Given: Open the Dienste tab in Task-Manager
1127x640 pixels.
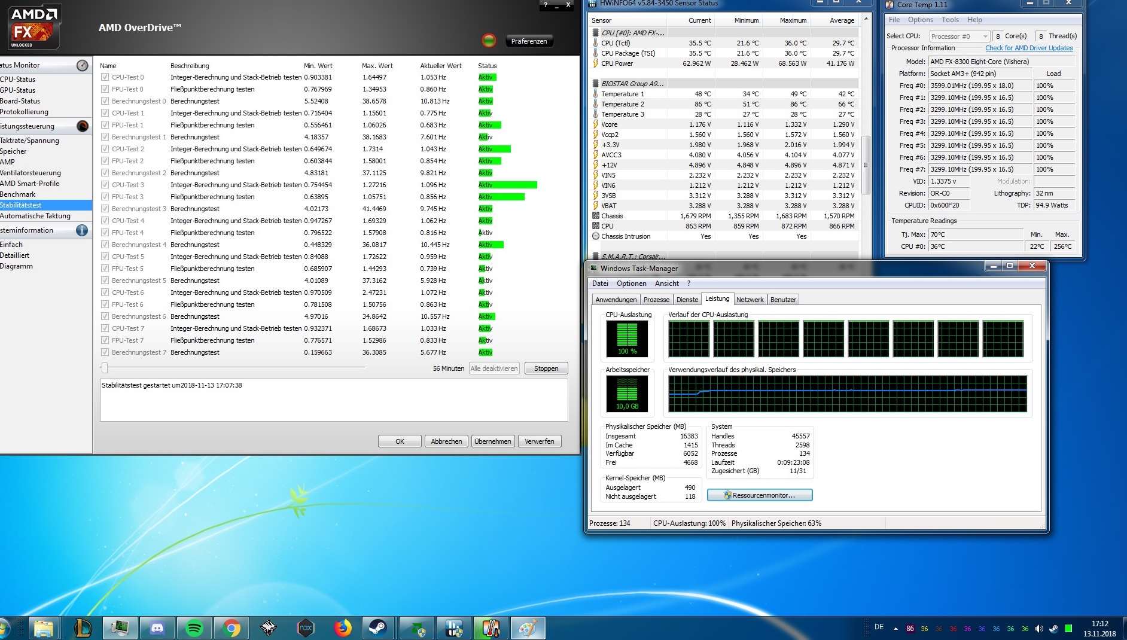Looking at the screenshot, I should [x=687, y=300].
